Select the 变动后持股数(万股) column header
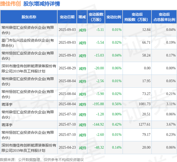The width and height of the screenshot is (177, 162). pyautogui.click(x=137, y=17)
